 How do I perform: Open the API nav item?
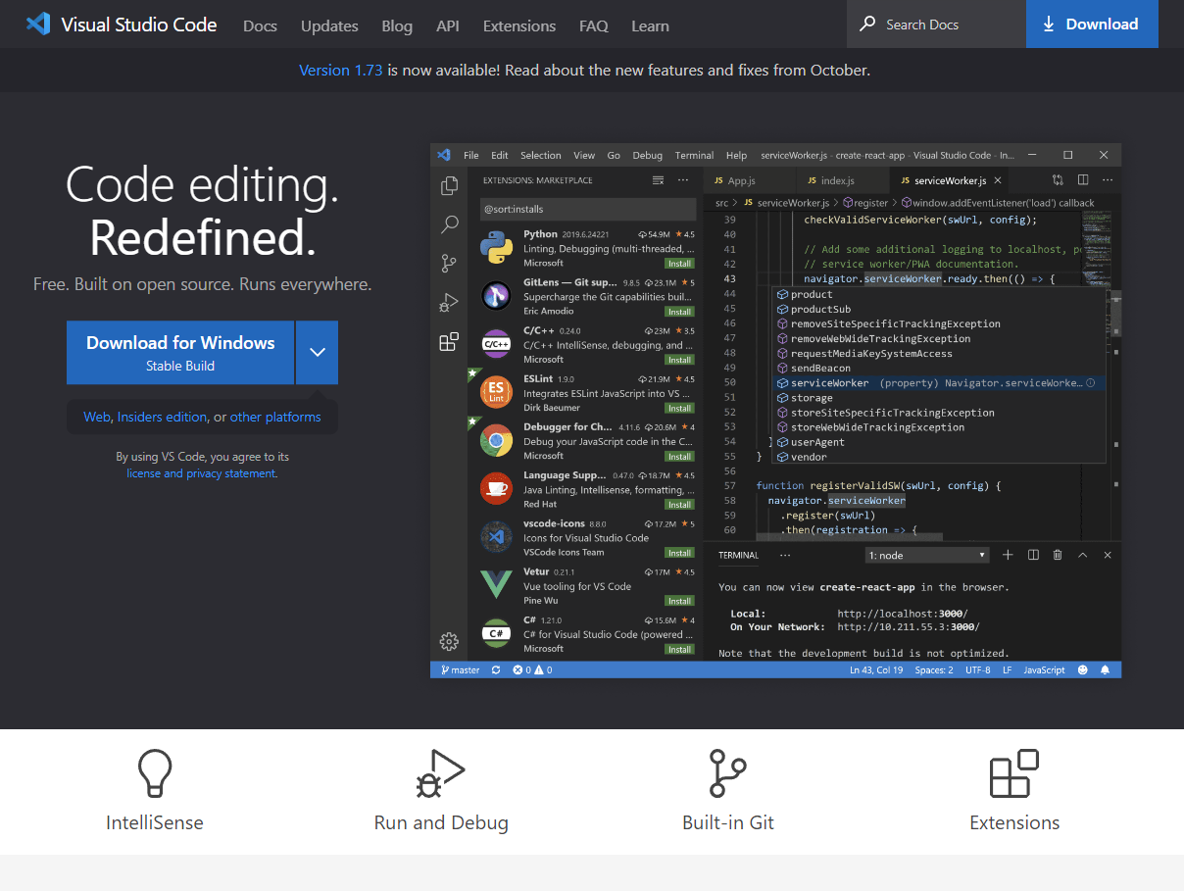[x=448, y=25]
